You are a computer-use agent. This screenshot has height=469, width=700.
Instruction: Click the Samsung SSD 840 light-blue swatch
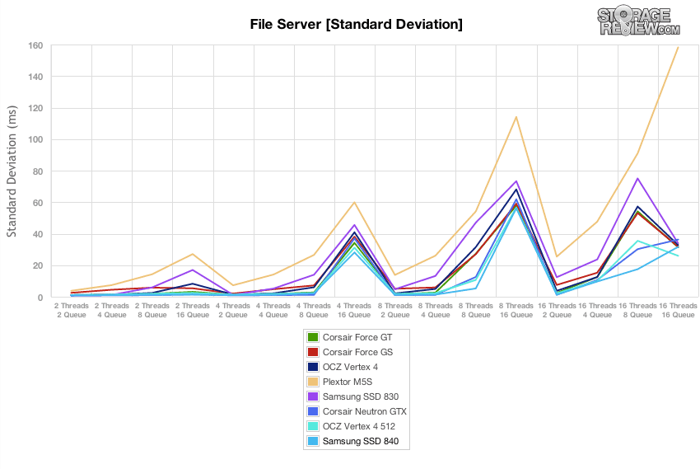coord(313,441)
